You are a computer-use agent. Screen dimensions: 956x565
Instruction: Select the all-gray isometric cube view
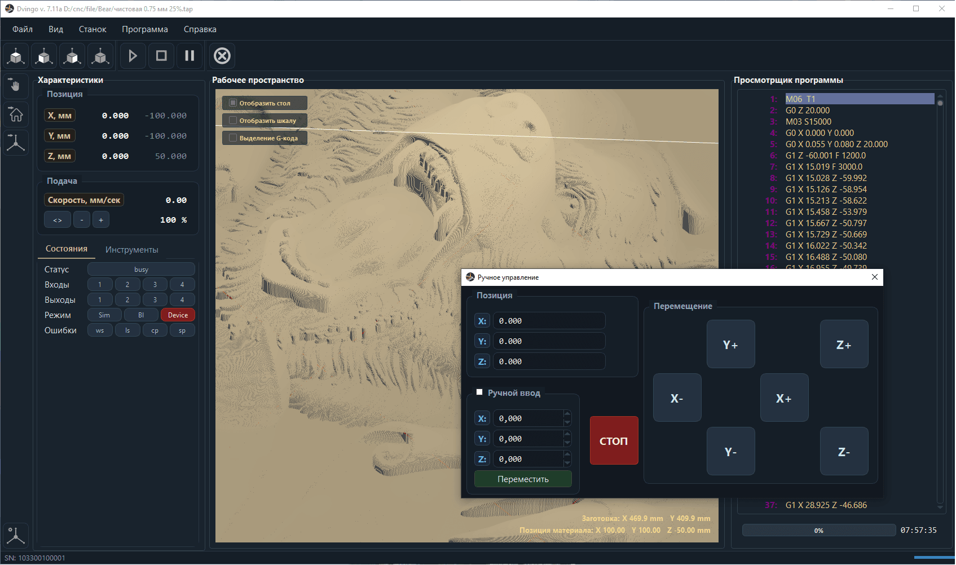[100, 56]
